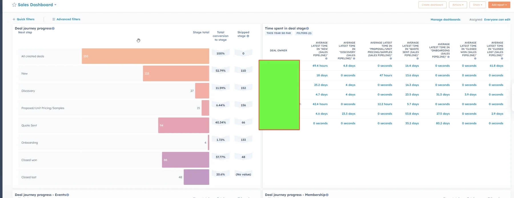
Task: Click the 3.9 days value
Action: pyautogui.click(x=470, y=94)
